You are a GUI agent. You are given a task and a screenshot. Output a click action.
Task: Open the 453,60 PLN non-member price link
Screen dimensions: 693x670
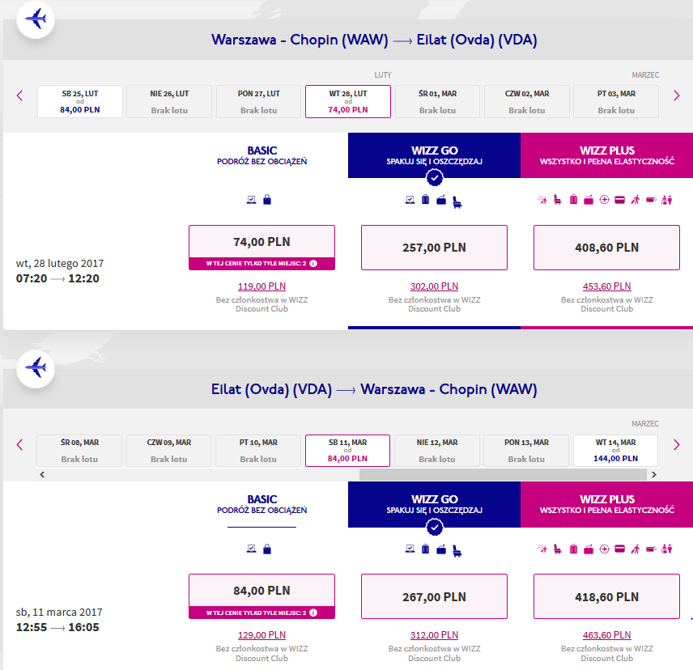pyautogui.click(x=607, y=286)
